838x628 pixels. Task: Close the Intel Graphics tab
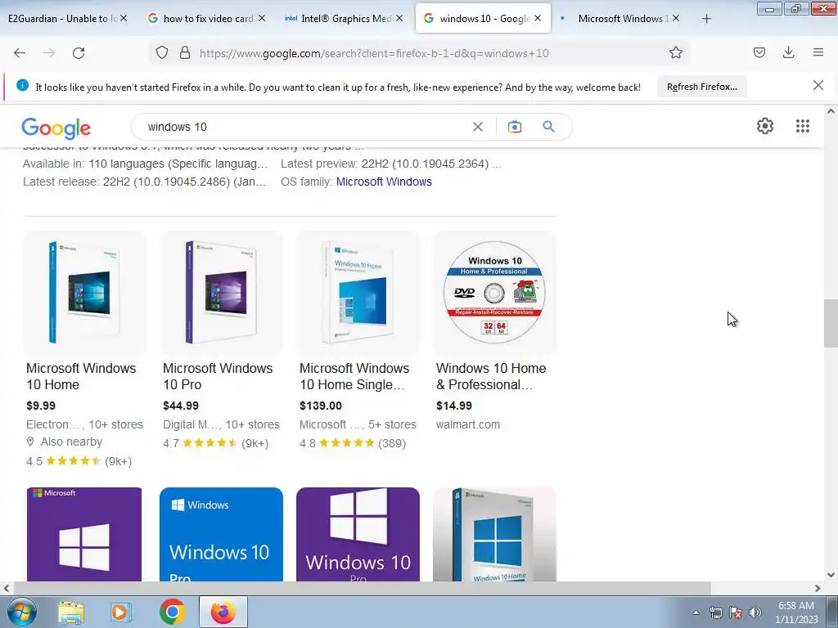[399, 18]
